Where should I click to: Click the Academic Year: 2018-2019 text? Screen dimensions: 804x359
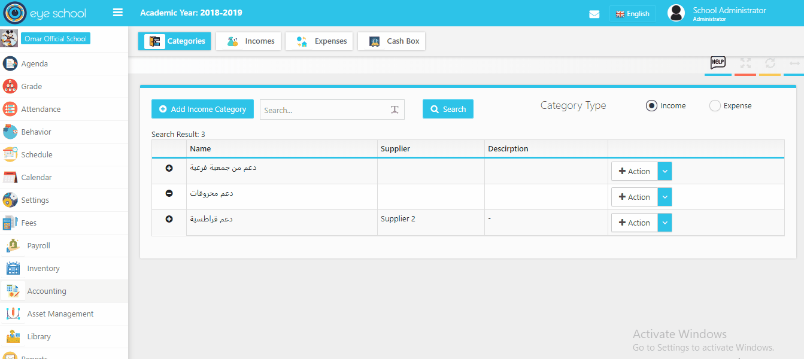[x=191, y=13]
